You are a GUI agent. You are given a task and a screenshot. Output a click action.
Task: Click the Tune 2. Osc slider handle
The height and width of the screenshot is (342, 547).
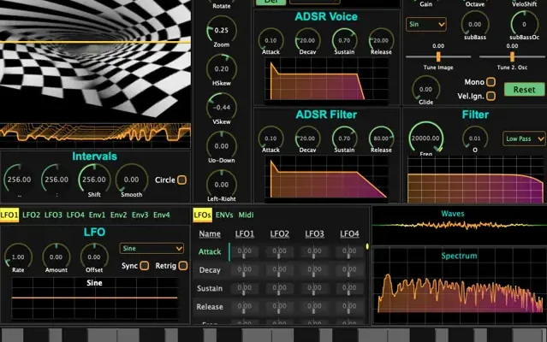click(x=512, y=56)
